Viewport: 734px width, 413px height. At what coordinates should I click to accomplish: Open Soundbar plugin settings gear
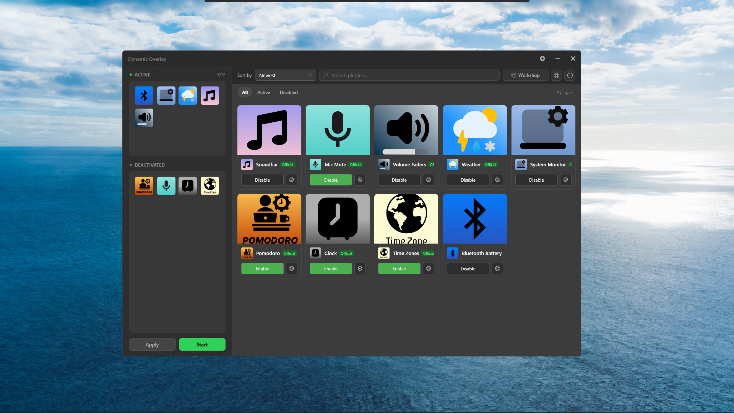coord(292,180)
